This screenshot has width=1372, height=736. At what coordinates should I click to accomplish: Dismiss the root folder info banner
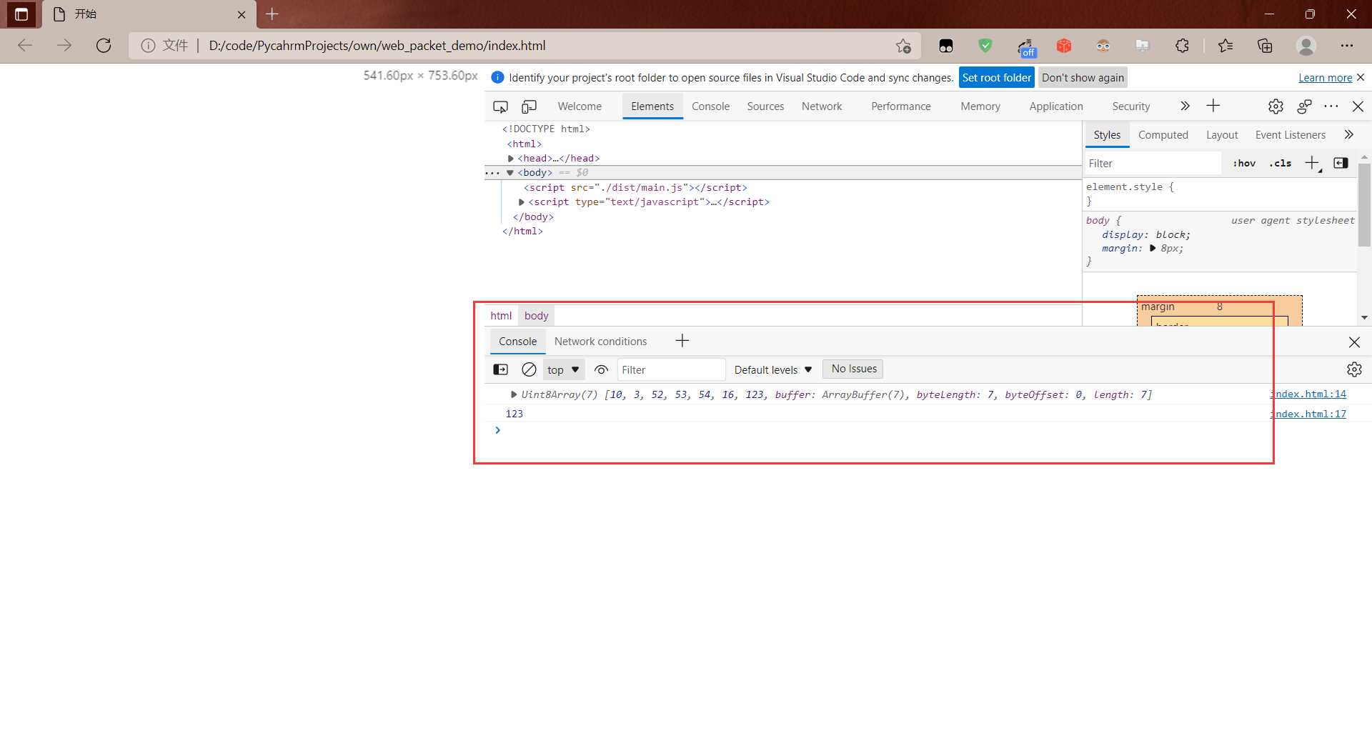pos(1361,77)
